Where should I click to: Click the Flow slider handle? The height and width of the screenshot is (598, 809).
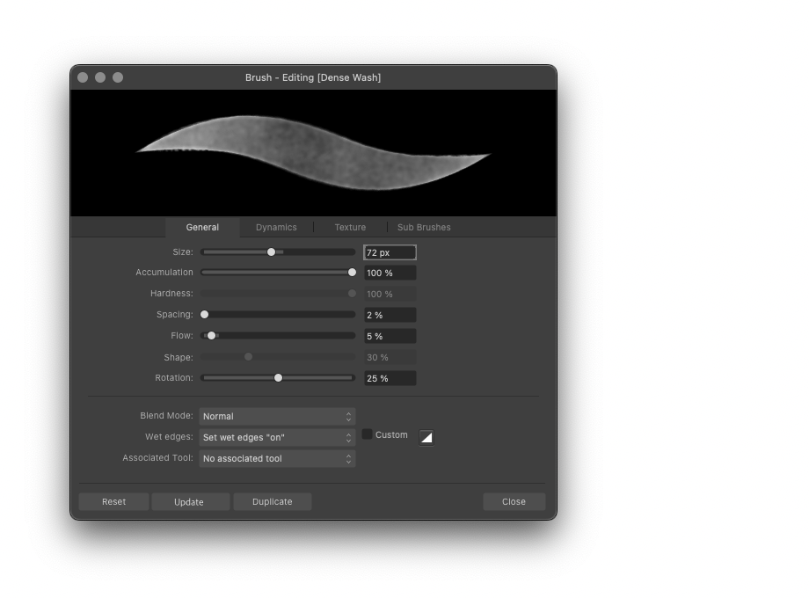click(x=211, y=335)
